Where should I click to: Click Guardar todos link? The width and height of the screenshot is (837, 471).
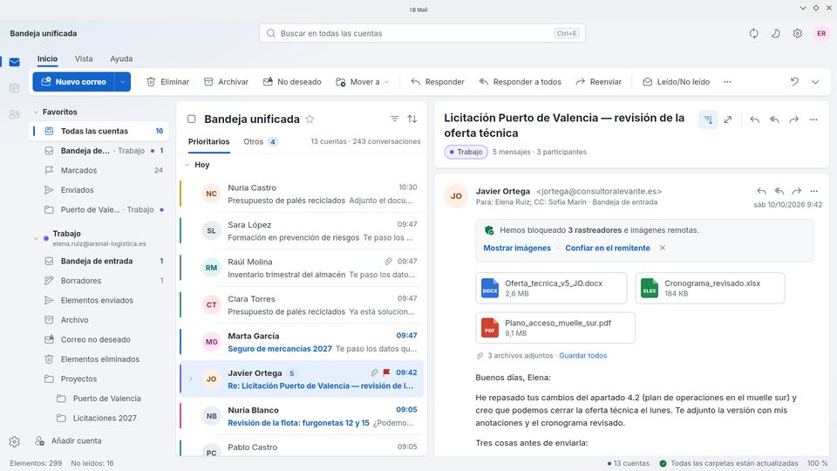click(x=583, y=356)
